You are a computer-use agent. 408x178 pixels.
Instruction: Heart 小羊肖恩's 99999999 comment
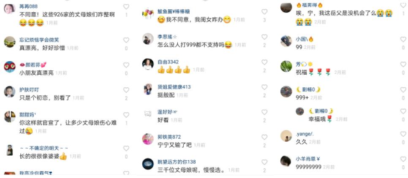tap(403, 159)
